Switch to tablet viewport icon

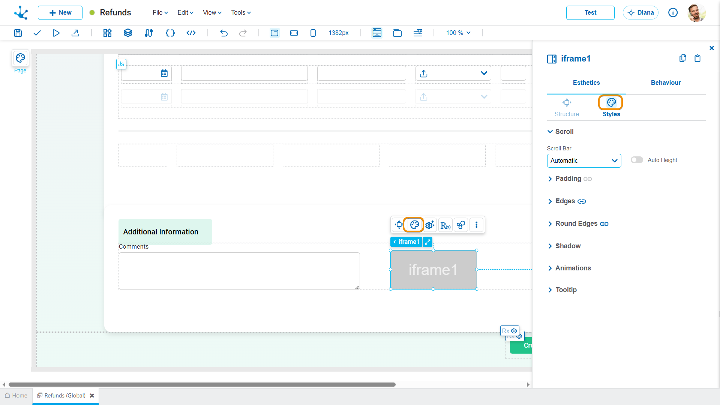[294, 33]
